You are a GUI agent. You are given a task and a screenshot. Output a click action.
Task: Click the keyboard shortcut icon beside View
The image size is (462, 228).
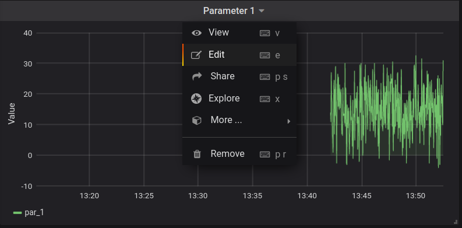(264, 33)
